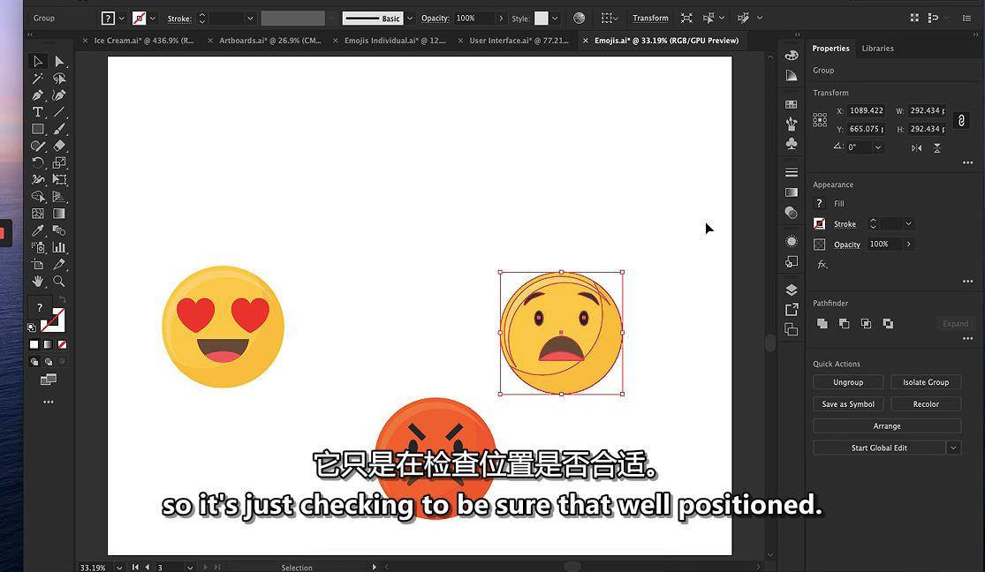985x572 pixels.
Task: Click the Flip Horizontally icon in Transform
Action: pyautogui.click(x=916, y=148)
